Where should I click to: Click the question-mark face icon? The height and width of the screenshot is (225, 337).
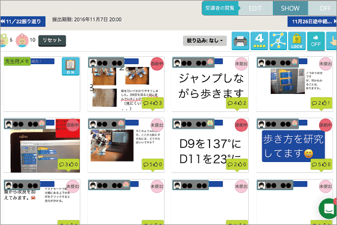[x=22, y=40]
